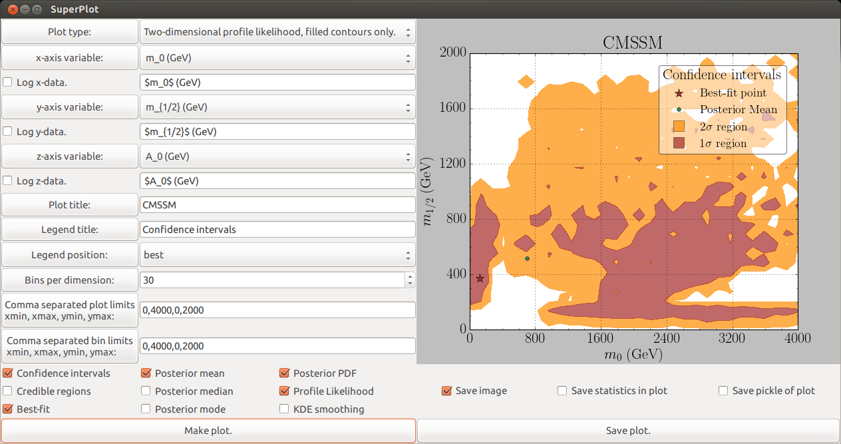This screenshot has width=841, height=444.
Task: Enable Credible regions
Action: tap(8, 391)
